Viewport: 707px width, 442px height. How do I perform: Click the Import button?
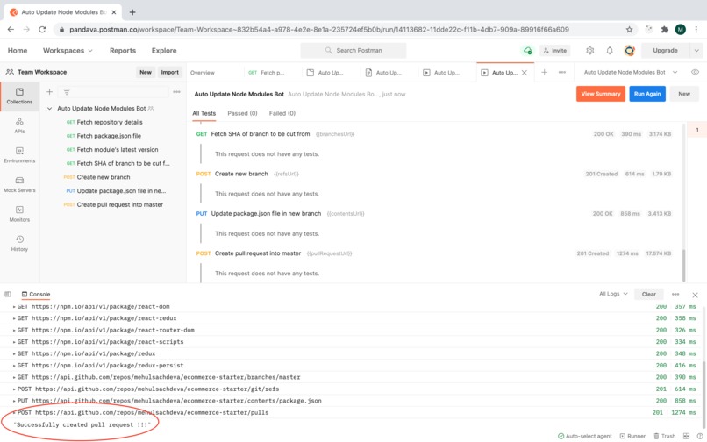(x=170, y=72)
